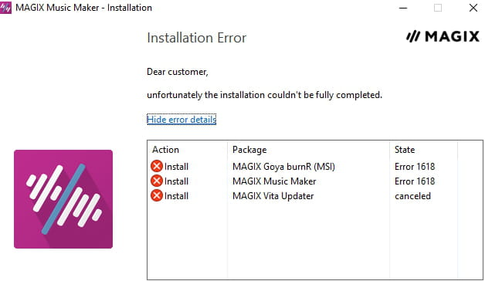Click the canceled state for Vita Updater
This screenshot has height=281, width=485.
coord(412,196)
